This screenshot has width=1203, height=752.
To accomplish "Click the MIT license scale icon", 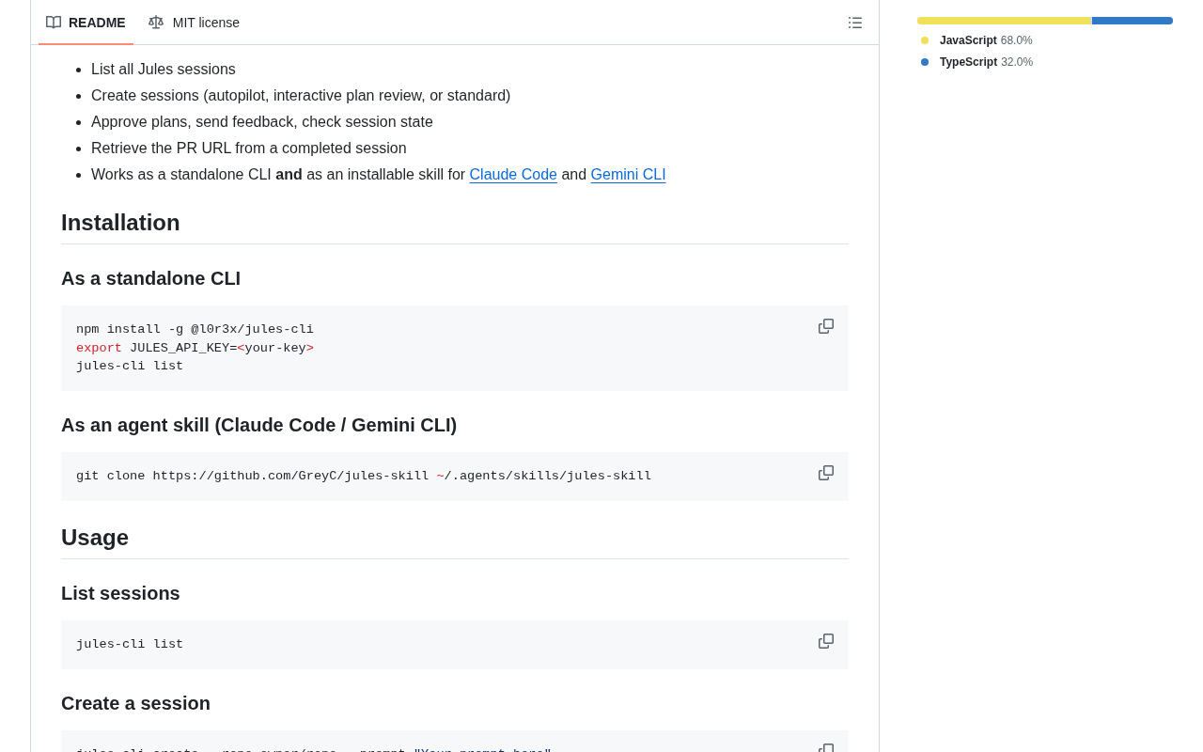I will 156,23.
